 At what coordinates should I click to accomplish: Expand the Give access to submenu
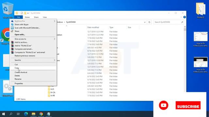(x=33, y=39)
